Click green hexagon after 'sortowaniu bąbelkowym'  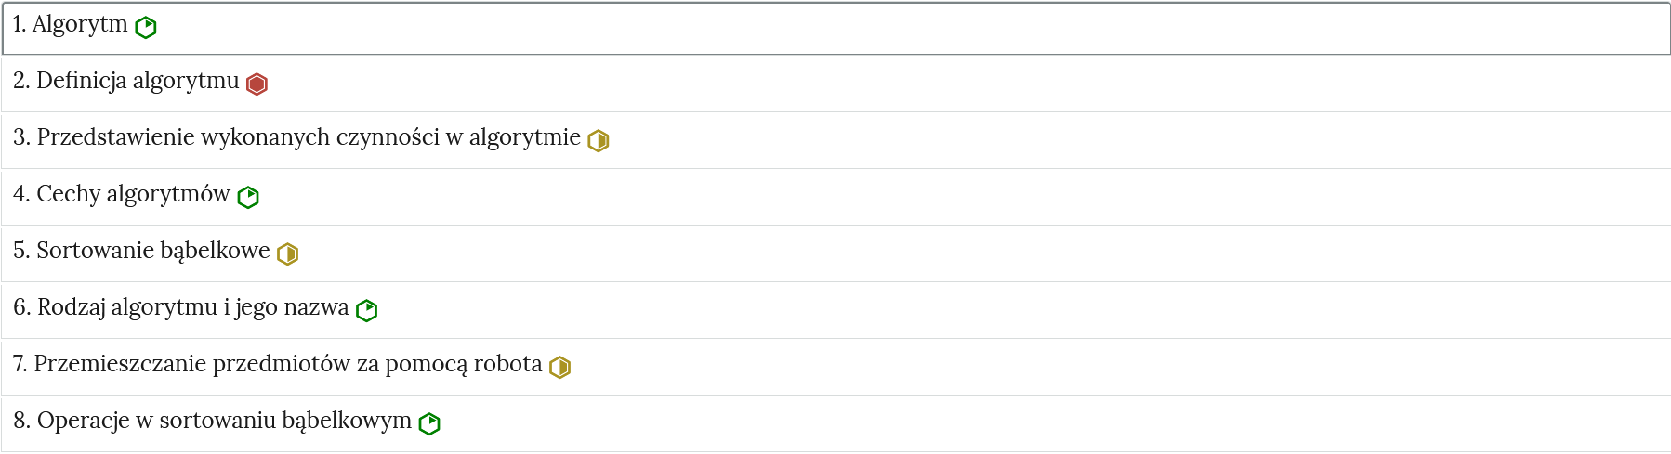click(x=429, y=424)
